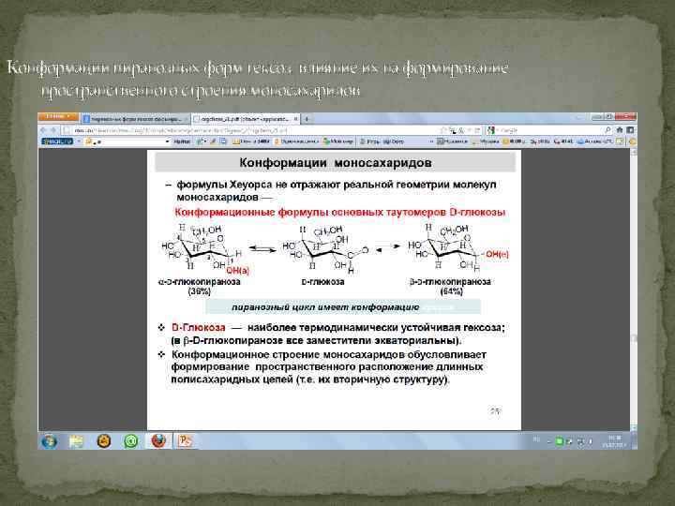Click the Mail.ru toolbar logo

[57, 141]
